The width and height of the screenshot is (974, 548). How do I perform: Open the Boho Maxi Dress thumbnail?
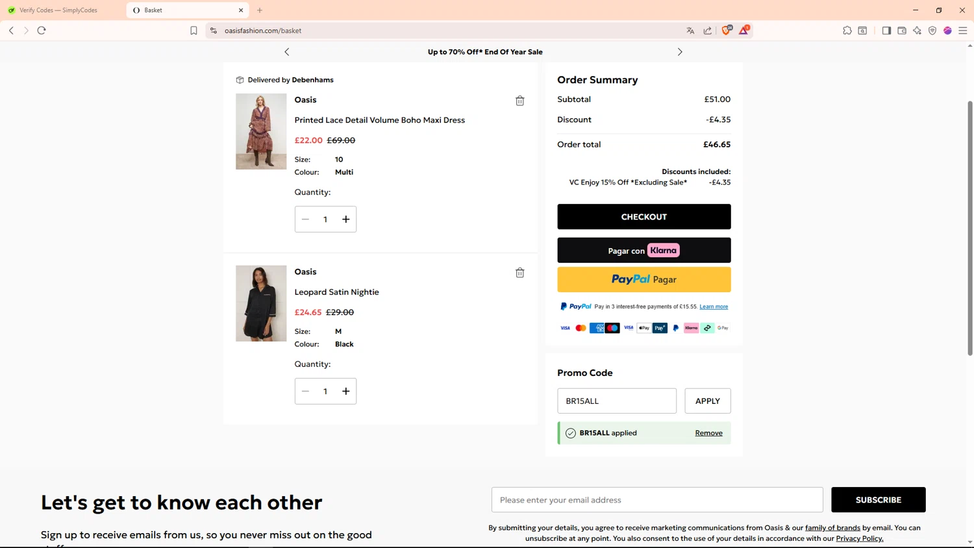261,131
